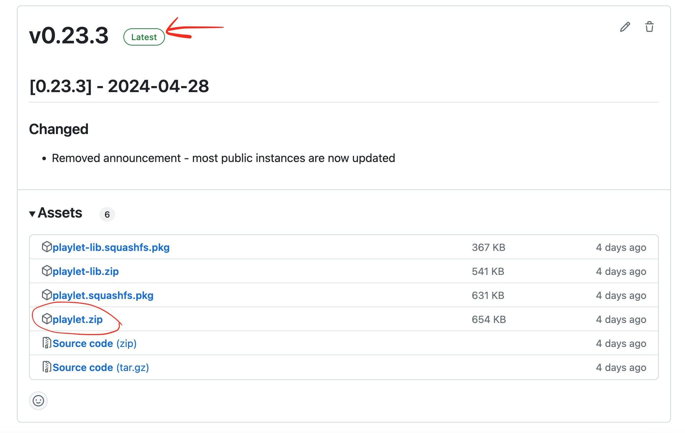
Task: Click package icon beside playlet-lib.squashfs.pkg
Action: point(47,247)
